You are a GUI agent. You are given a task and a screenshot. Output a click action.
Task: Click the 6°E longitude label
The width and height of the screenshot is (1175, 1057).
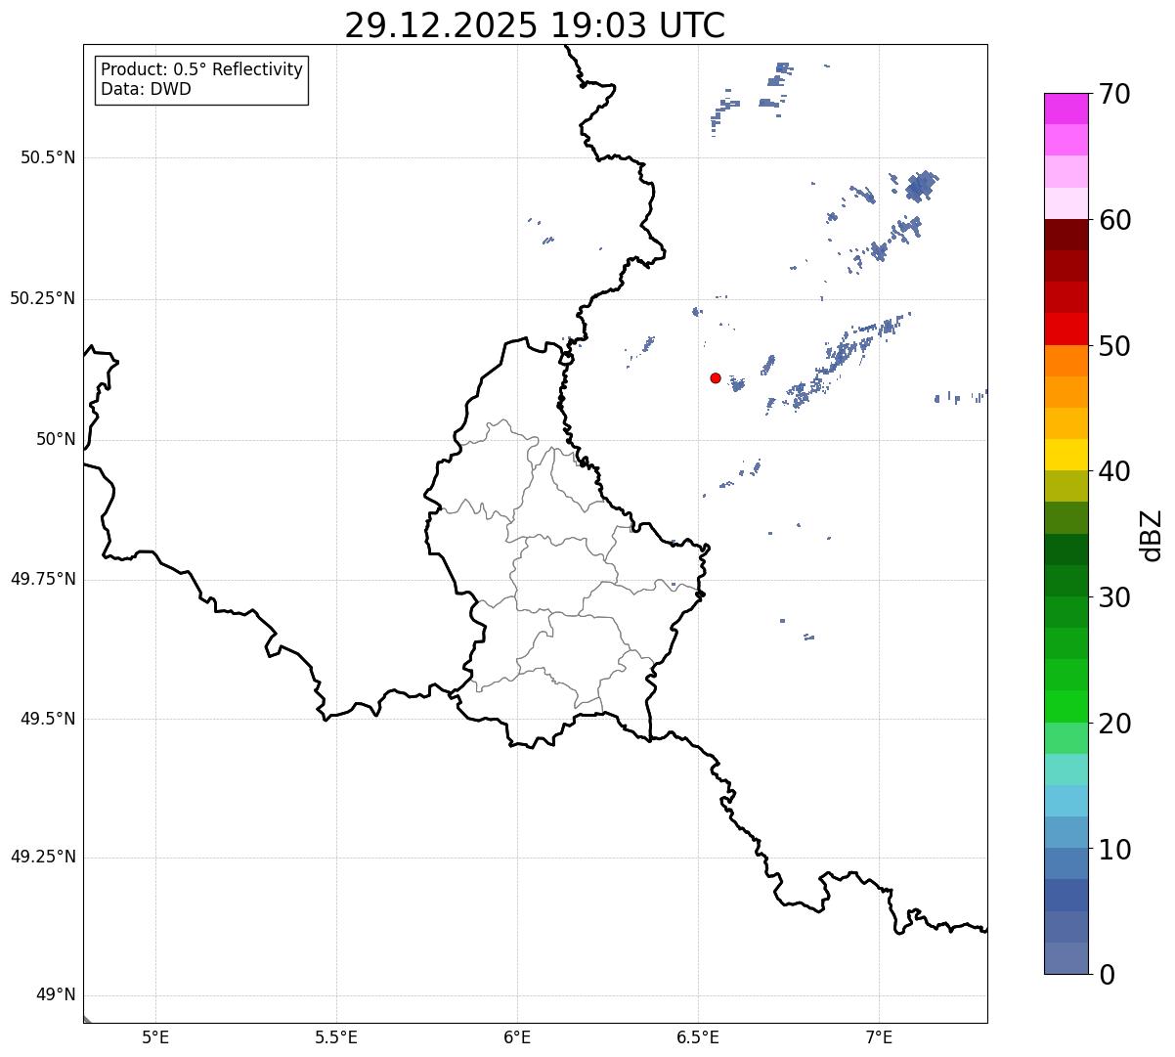tap(517, 1037)
